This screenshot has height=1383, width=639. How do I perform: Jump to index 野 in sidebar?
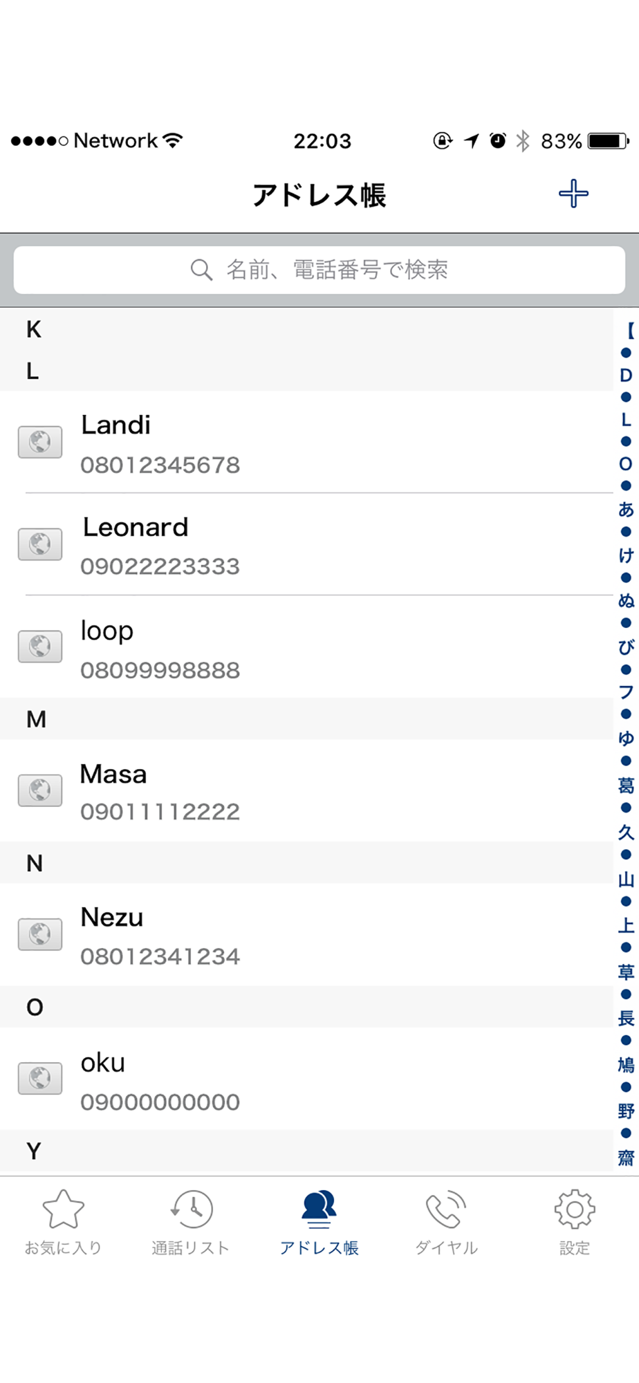626,1111
